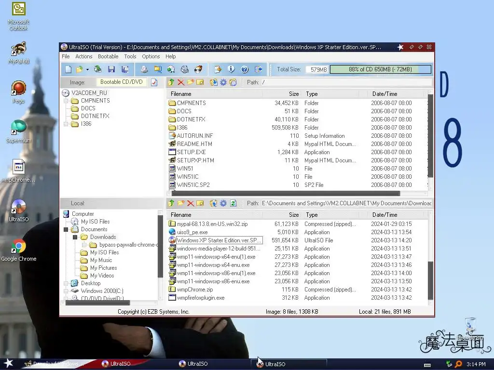
Task: Open the Options menu
Action: click(x=151, y=56)
